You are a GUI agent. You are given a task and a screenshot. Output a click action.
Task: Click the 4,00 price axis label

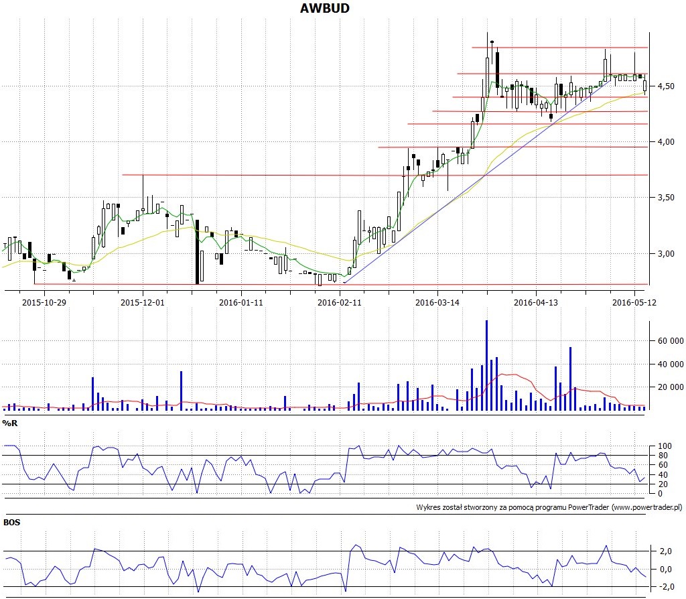tap(665, 142)
